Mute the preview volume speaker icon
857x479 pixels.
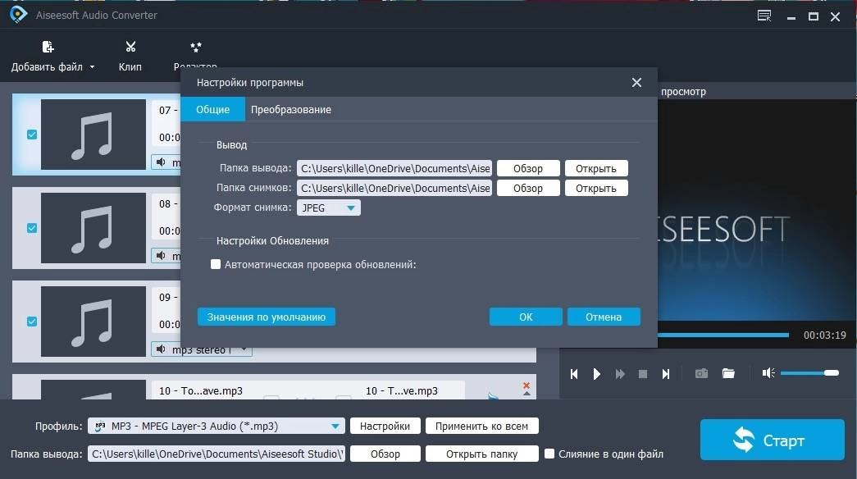tap(768, 373)
